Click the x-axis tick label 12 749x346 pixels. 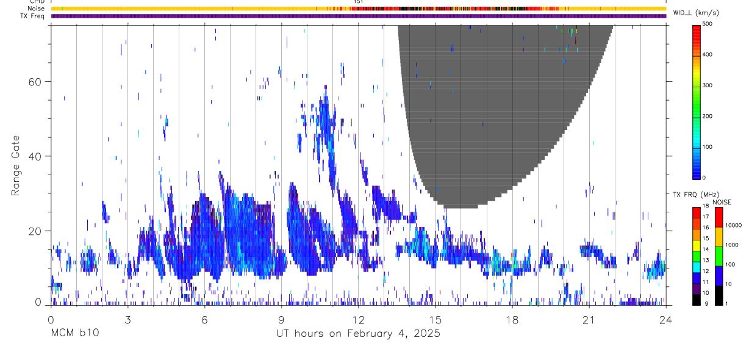pyautogui.click(x=358, y=319)
